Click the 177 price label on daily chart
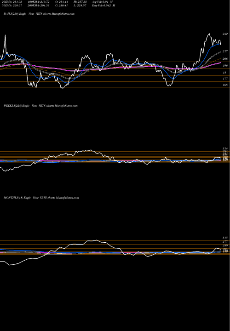The height and width of the screenshot is (331, 230). [x=225, y=79]
